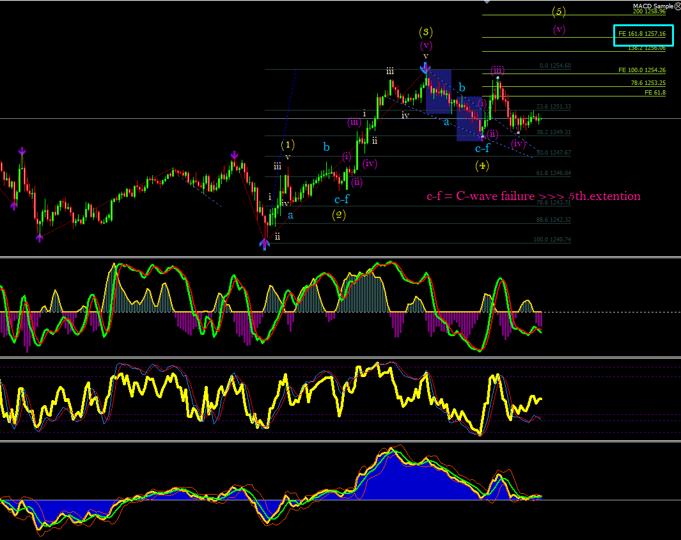Screen dimensions: 681x540
Task: Select the cyan a label left of (2)
Action: coord(290,215)
